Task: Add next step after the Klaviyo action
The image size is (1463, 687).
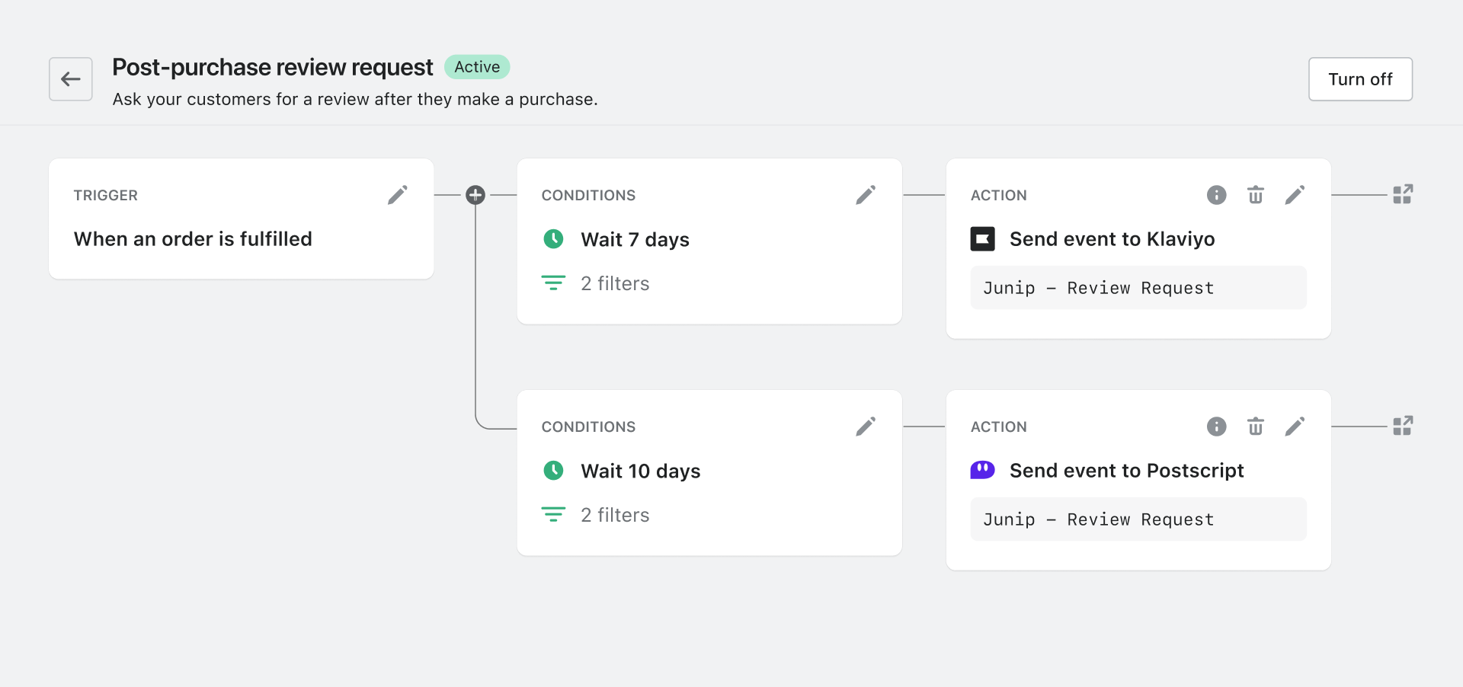Action: 1403,194
